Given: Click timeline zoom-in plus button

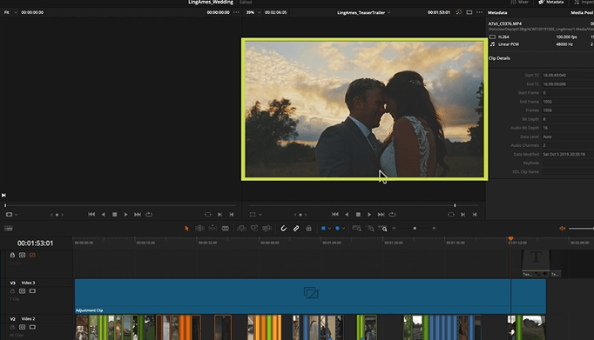Looking at the screenshot, I should (434, 229).
